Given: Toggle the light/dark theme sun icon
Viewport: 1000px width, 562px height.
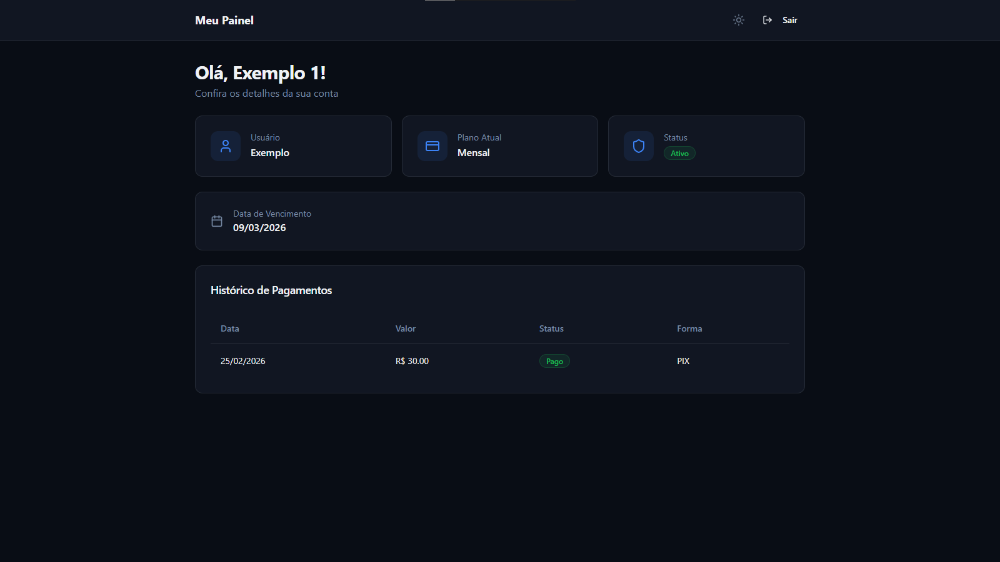Looking at the screenshot, I should [739, 20].
